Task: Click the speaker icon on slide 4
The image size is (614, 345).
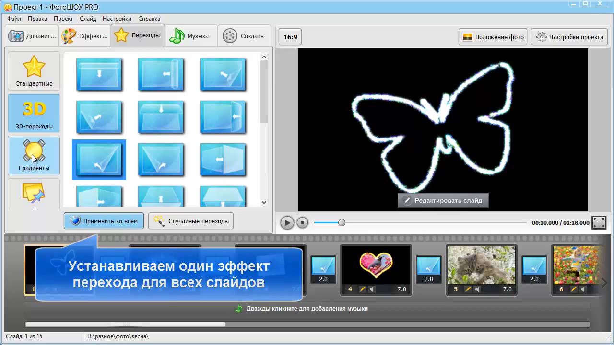Action: tap(372, 289)
